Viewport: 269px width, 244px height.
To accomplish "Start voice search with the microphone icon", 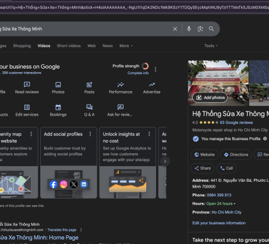I will (x=189, y=29).
